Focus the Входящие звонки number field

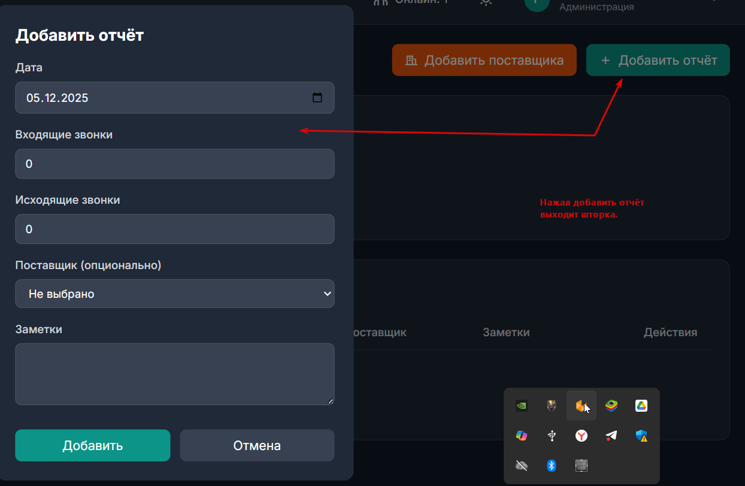click(175, 164)
